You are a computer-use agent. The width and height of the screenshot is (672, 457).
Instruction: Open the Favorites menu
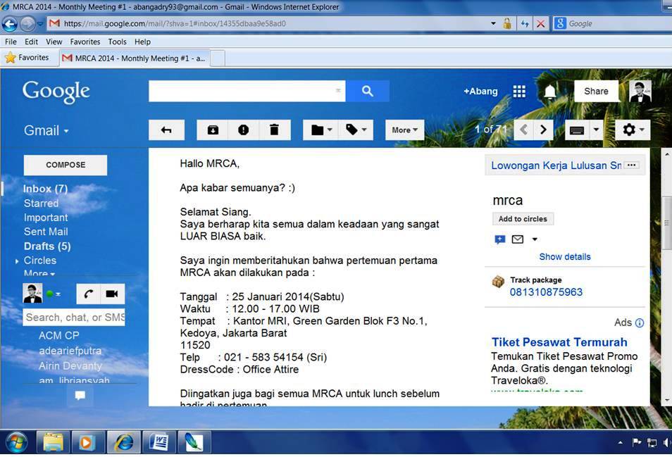click(x=85, y=42)
